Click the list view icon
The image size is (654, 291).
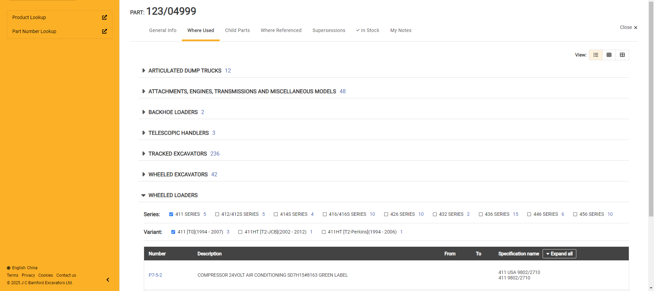pyautogui.click(x=595, y=55)
